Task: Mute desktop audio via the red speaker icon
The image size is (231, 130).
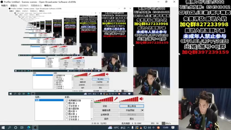Action: click(x=141, y=99)
